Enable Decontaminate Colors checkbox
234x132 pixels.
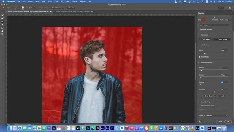[x=200, y=106]
